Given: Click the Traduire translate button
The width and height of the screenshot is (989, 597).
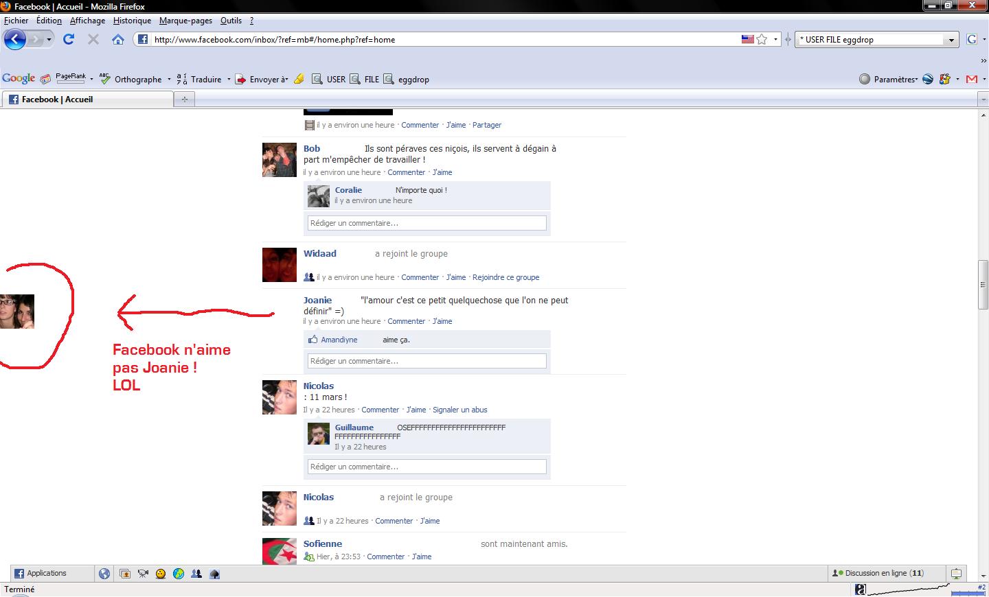Looking at the screenshot, I should (x=199, y=79).
